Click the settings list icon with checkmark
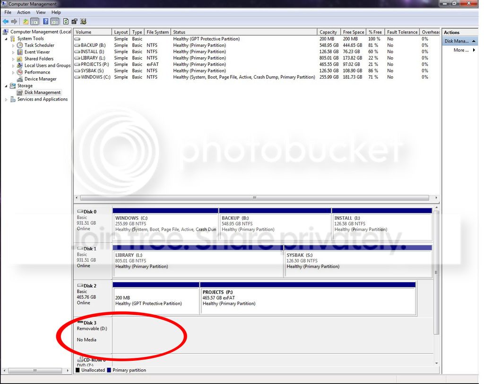 (83, 21)
